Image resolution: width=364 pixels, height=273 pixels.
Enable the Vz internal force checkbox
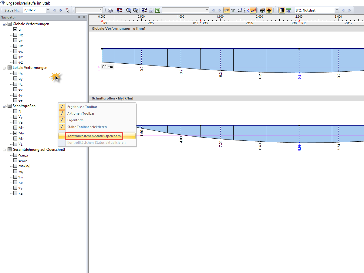tap(15, 122)
